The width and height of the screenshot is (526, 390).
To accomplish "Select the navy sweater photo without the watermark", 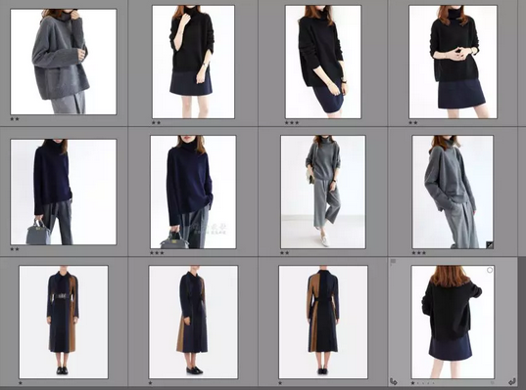I will tap(64, 192).
